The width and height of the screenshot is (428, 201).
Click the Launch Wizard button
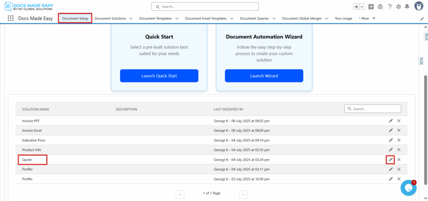pos(264,76)
